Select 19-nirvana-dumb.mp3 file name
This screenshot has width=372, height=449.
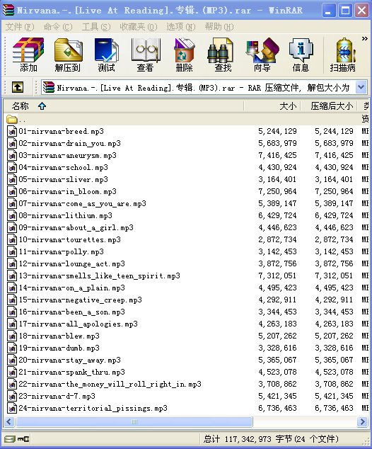(59, 348)
